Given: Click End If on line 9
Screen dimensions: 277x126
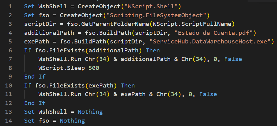Looking at the screenshot, I should click(x=35, y=77).
